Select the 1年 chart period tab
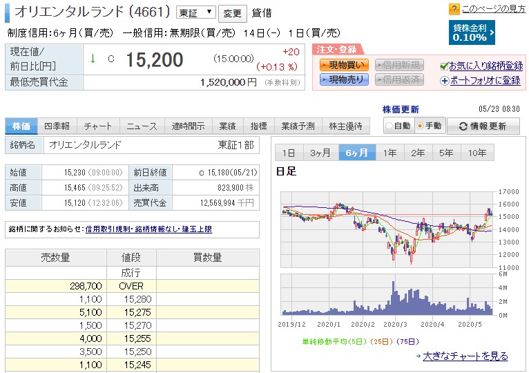 pyautogui.click(x=389, y=153)
